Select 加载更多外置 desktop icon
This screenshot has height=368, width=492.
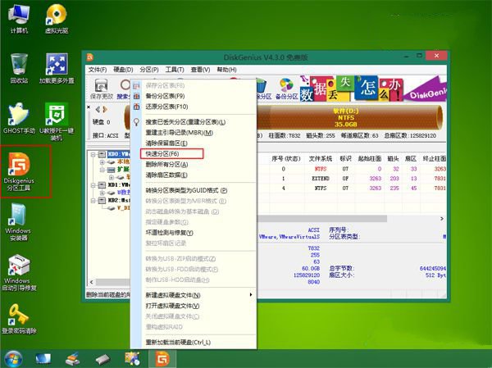57,68
